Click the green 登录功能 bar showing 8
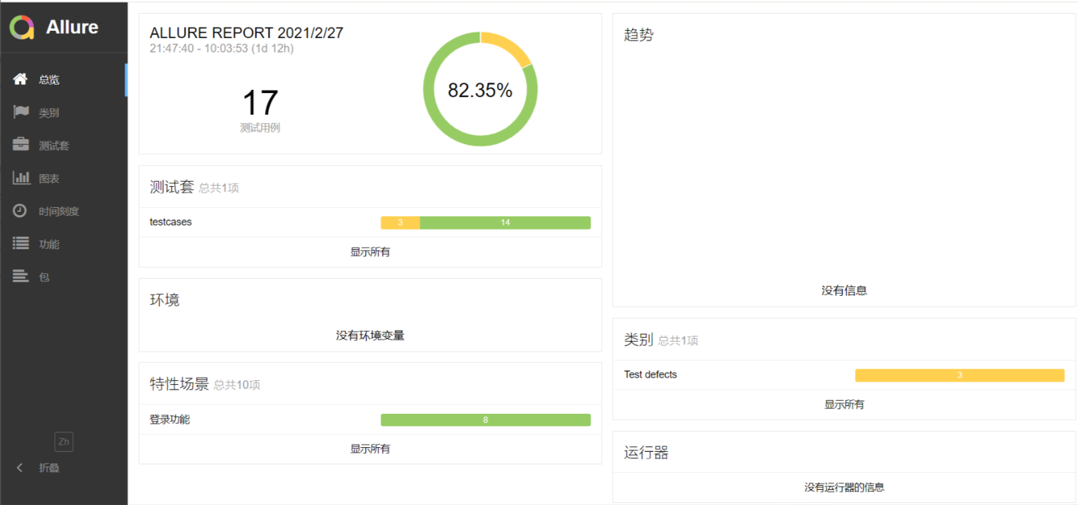 (x=485, y=420)
